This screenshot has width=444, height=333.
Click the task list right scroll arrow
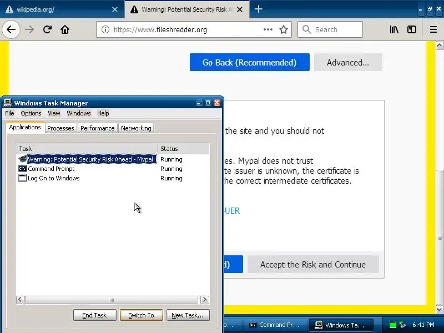(205, 300)
